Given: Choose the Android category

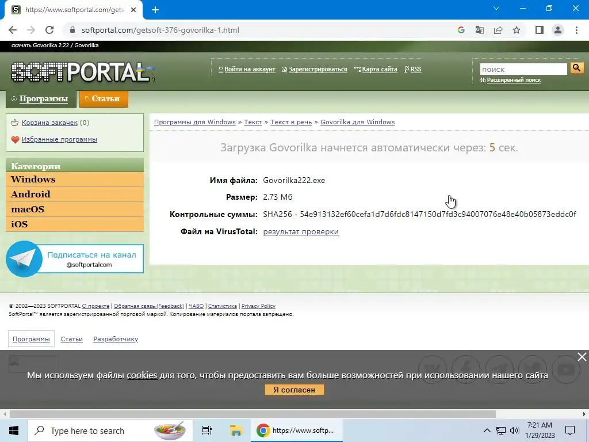Looking at the screenshot, I should click(x=75, y=195).
